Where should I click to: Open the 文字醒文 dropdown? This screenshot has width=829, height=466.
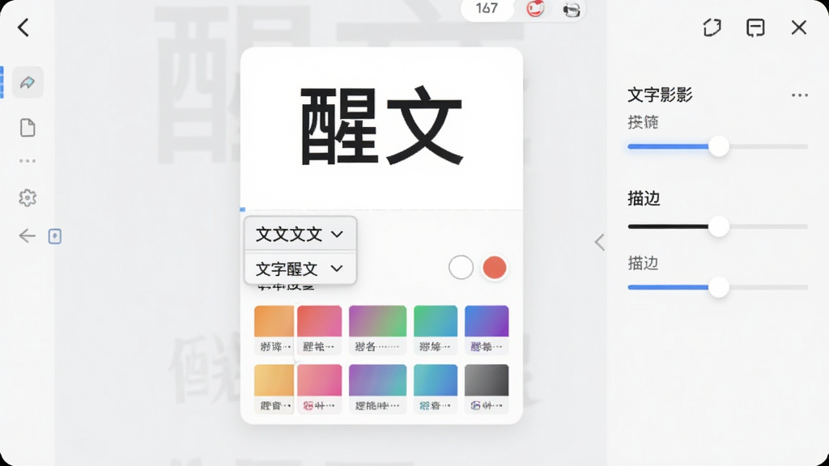point(300,269)
